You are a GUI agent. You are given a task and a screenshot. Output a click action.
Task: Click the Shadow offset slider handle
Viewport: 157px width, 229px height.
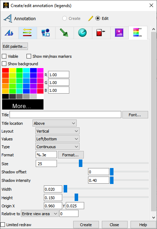point(112,172)
